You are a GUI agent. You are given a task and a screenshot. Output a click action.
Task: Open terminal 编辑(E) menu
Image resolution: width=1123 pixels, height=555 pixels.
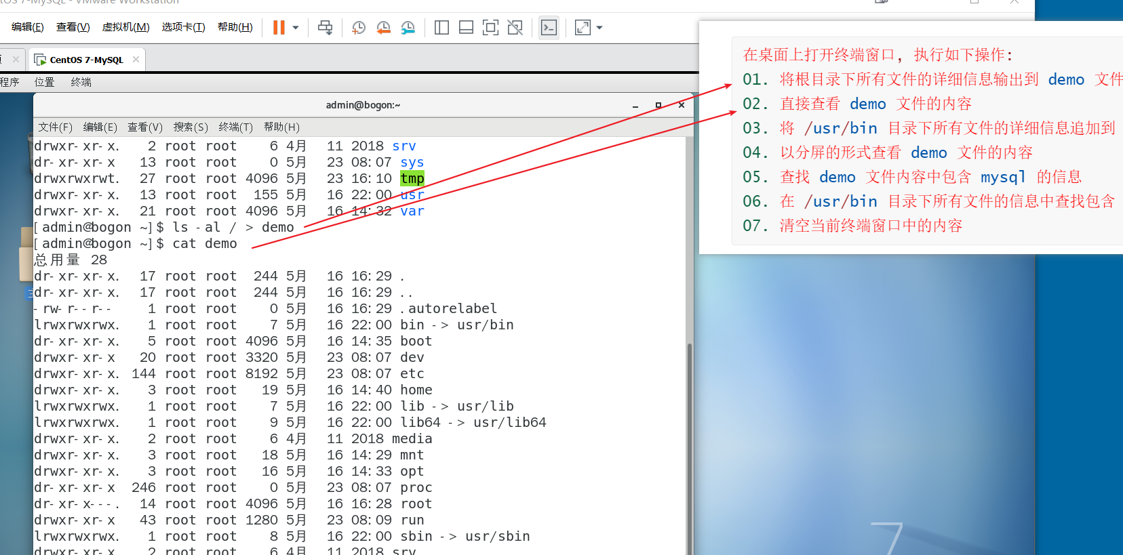click(x=100, y=127)
